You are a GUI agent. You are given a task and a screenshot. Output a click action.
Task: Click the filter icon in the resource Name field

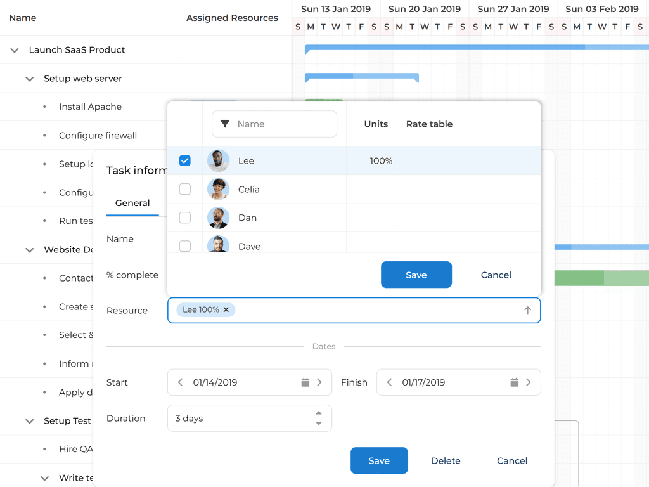coord(226,124)
